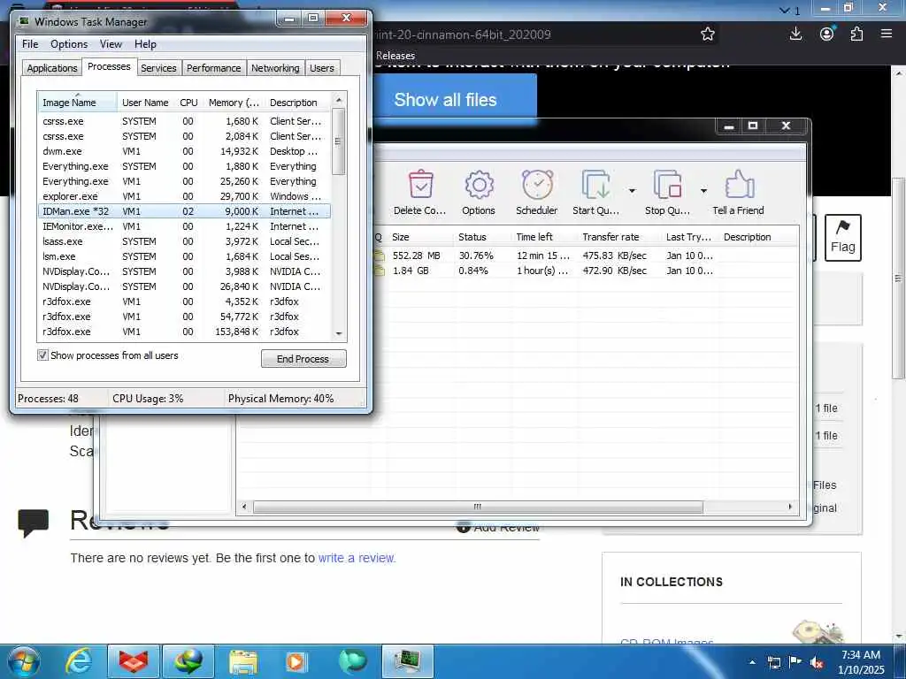Select the lsass.exe process row
This screenshot has width=906, height=679.
point(184,241)
